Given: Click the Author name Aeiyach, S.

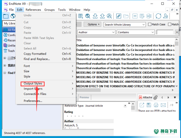Looking at the screenshot, I should (x=71, y=125).
